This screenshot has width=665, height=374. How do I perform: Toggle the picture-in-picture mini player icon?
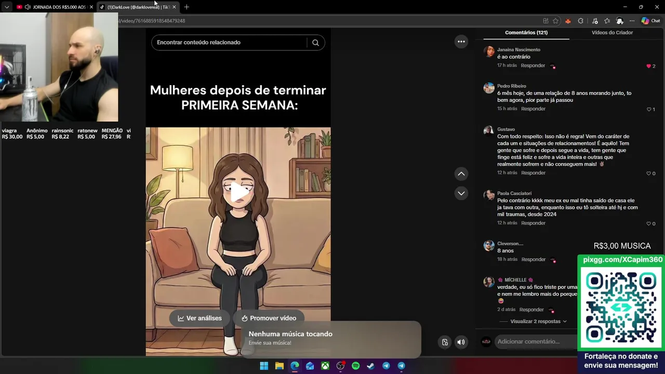tap(445, 342)
